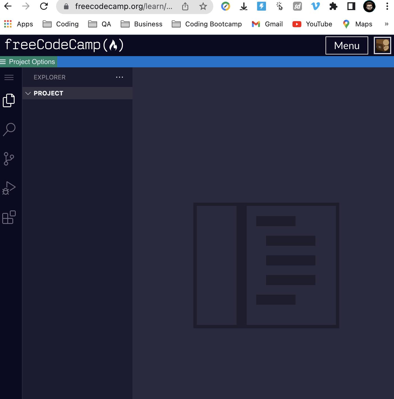The image size is (394, 399).
Task: Open the Explorer files panel icon
Action: (9, 100)
